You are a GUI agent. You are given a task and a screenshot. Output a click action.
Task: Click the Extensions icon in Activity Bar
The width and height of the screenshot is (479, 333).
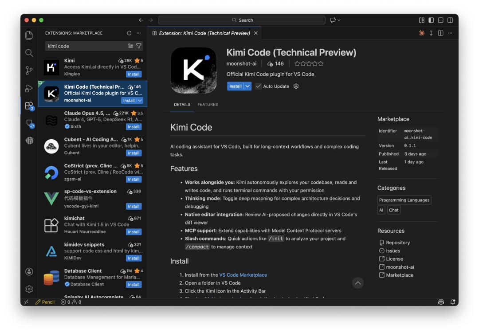click(29, 106)
